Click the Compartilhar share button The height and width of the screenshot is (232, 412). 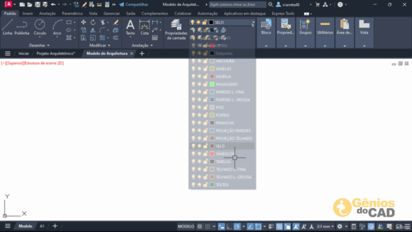point(134,5)
